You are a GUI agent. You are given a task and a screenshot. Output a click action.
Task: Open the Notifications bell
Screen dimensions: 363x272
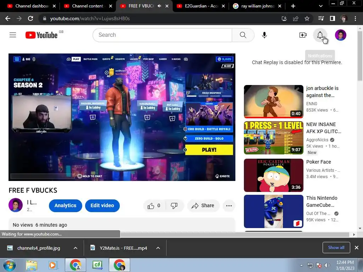pos(320,35)
